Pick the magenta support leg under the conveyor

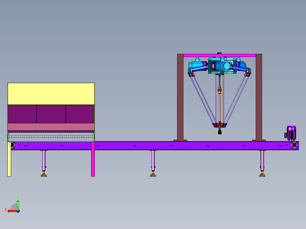point(93,159)
